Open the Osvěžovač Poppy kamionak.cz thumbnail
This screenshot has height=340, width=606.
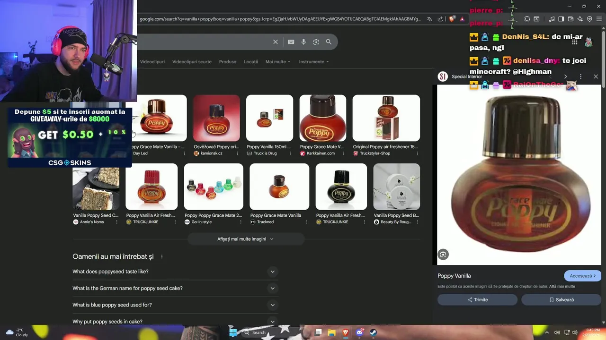click(x=216, y=118)
